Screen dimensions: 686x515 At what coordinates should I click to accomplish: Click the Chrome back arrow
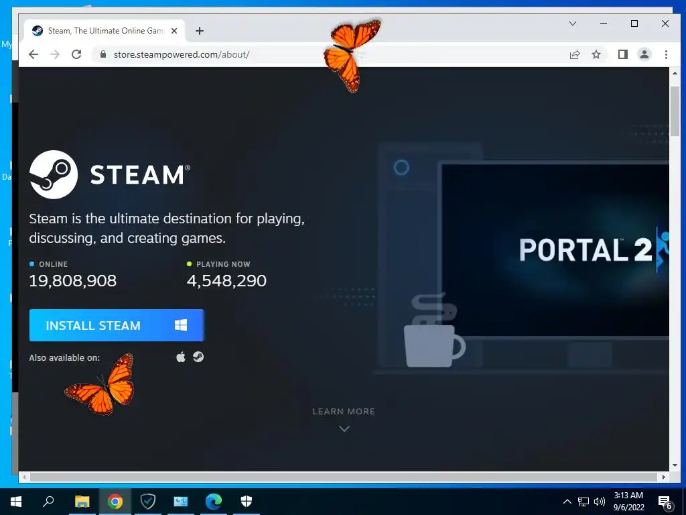[33, 54]
